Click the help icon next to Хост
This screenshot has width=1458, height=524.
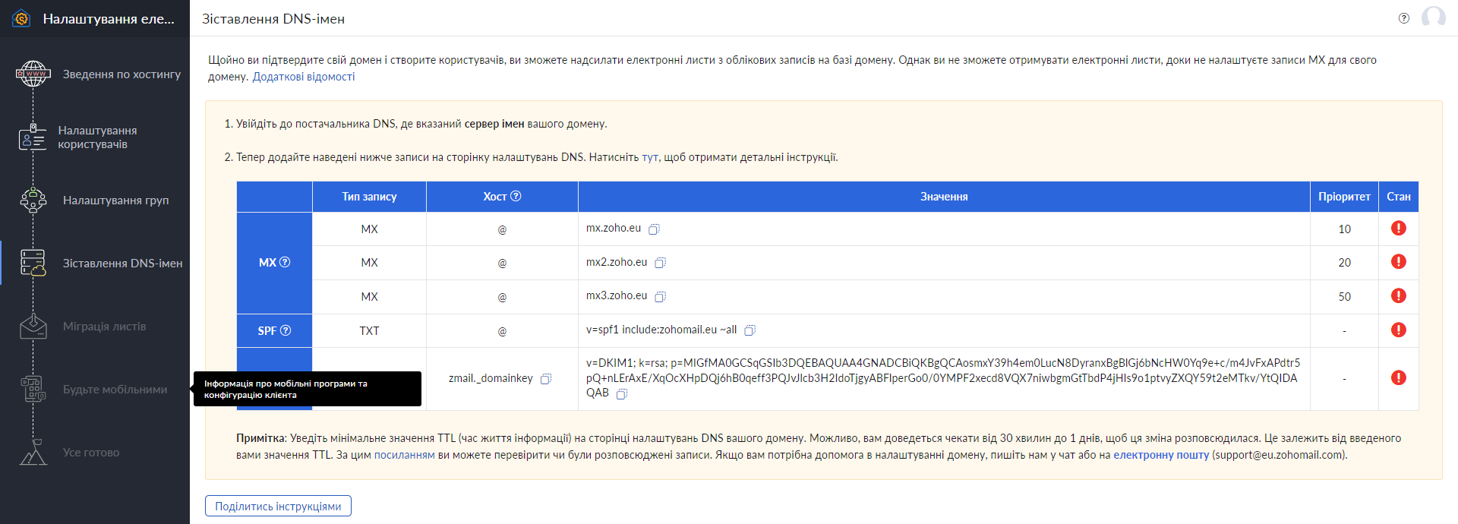[x=516, y=197]
